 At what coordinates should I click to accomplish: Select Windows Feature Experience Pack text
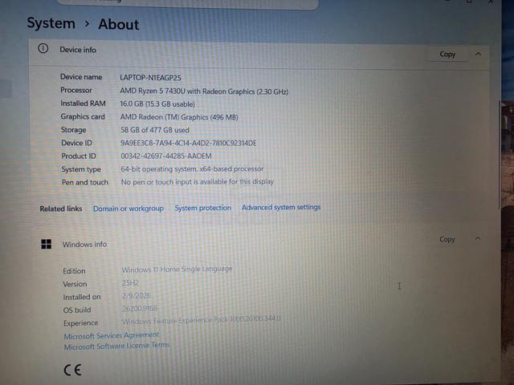click(202, 320)
